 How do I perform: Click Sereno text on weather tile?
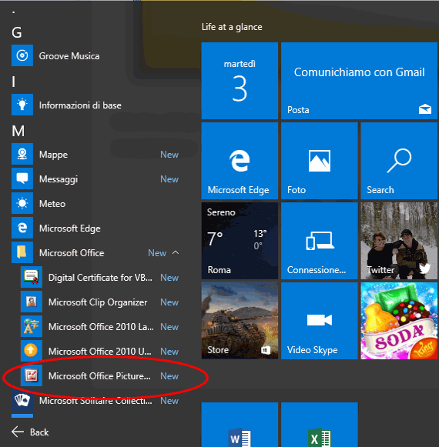tap(221, 212)
